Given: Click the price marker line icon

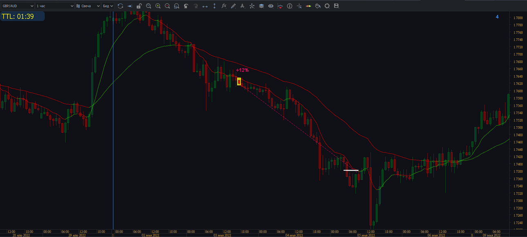Looking at the screenshot, I should (280, 6).
